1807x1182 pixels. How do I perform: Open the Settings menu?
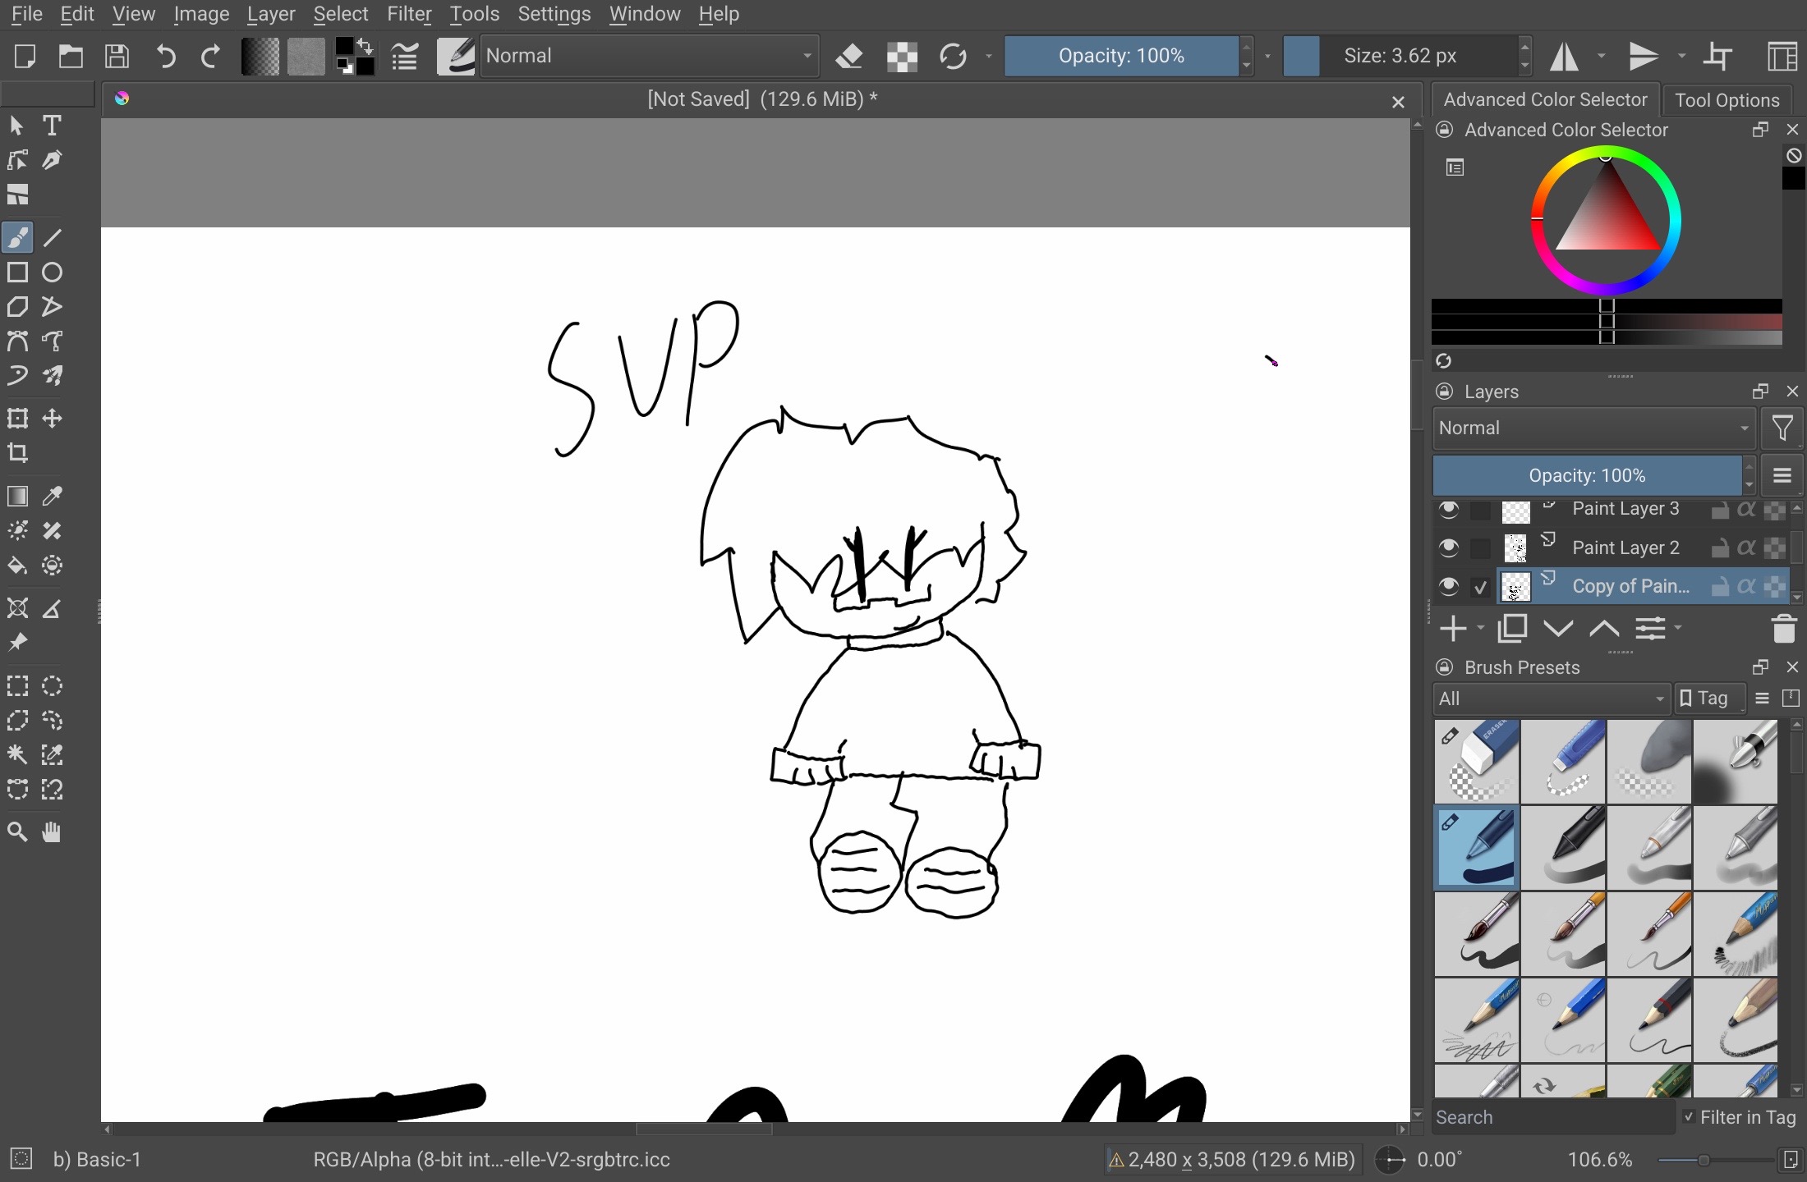coord(554,14)
